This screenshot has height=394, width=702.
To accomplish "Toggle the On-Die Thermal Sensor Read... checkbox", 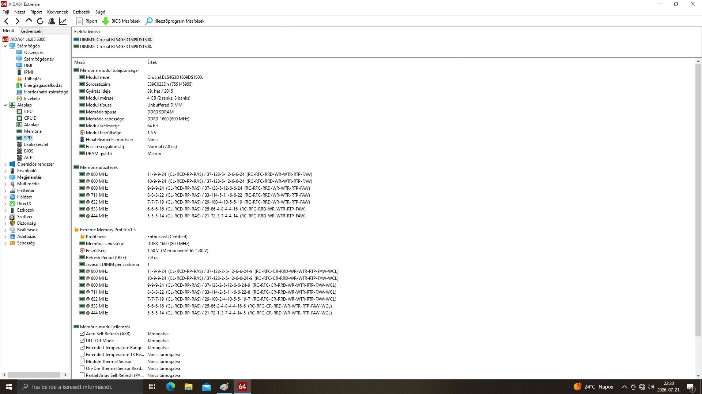I will tap(82, 368).
